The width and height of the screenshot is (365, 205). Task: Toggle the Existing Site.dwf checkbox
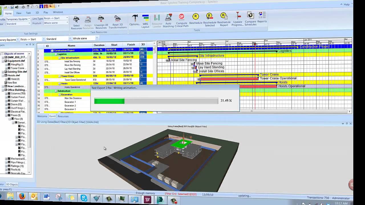point(6,72)
